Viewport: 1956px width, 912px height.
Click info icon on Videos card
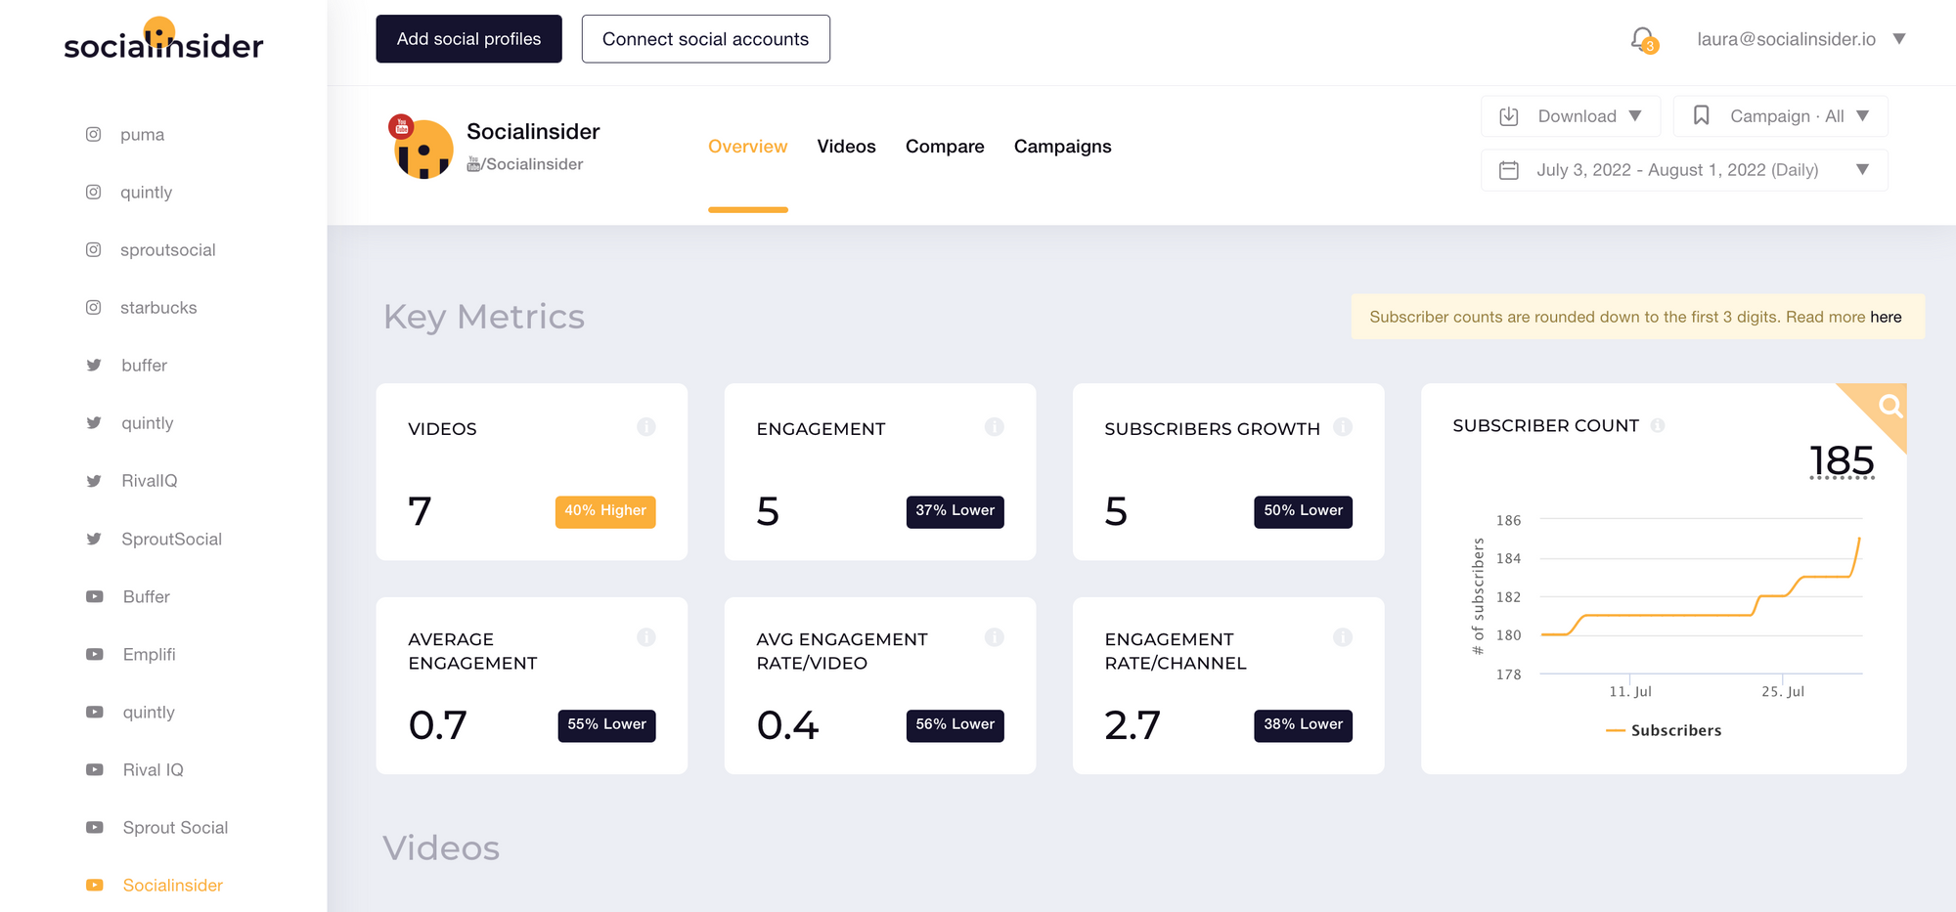(x=646, y=426)
